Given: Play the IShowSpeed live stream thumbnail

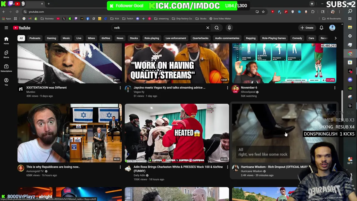Looking at the screenshot, I should [x=284, y=63].
